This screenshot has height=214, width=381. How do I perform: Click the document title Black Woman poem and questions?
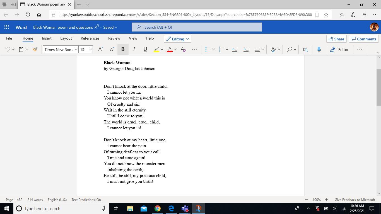coord(63,27)
